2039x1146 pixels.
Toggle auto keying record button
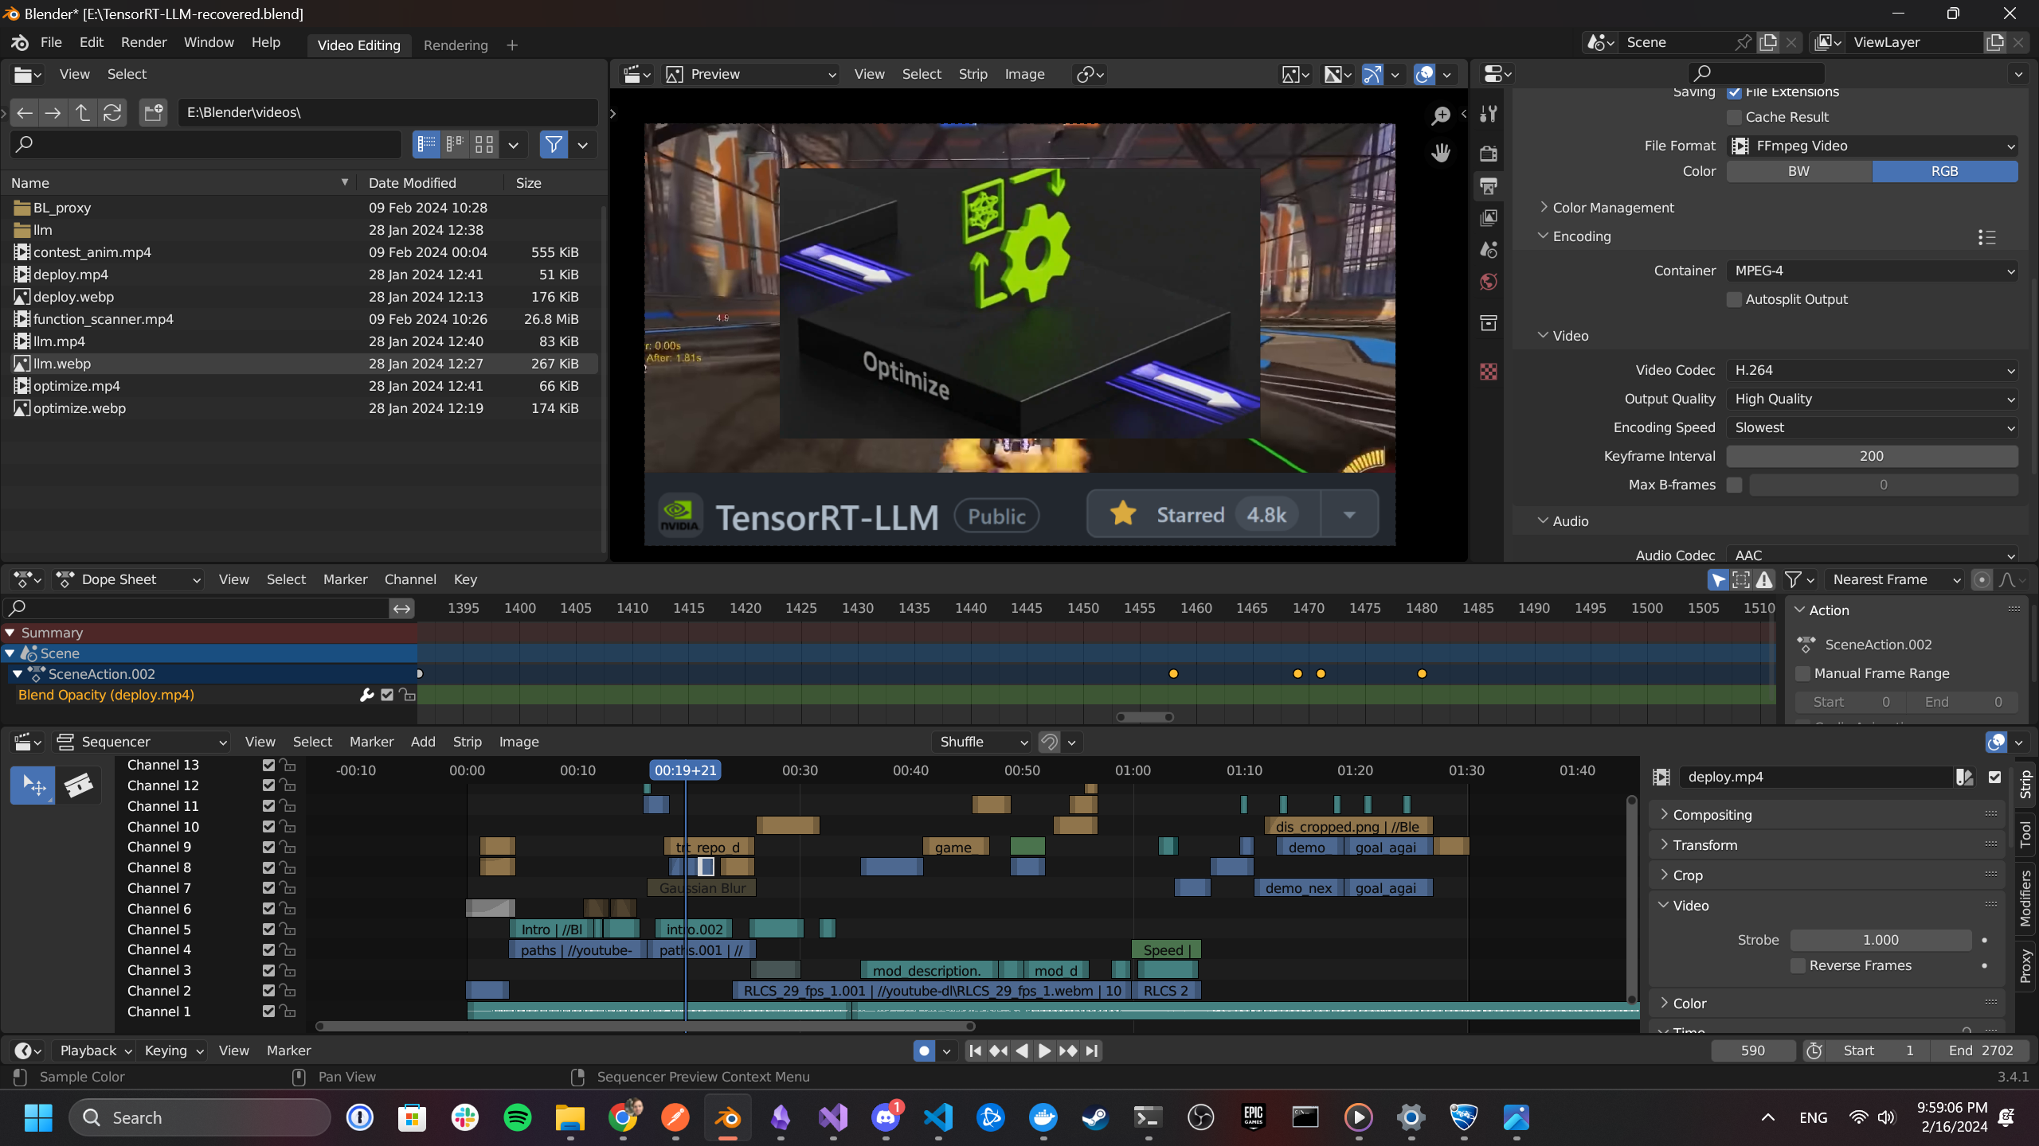(x=924, y=1051)
